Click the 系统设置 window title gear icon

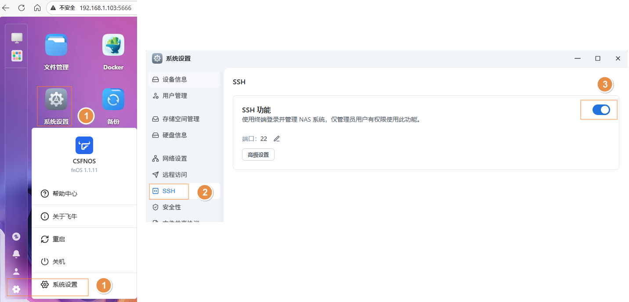click(157, 58)
